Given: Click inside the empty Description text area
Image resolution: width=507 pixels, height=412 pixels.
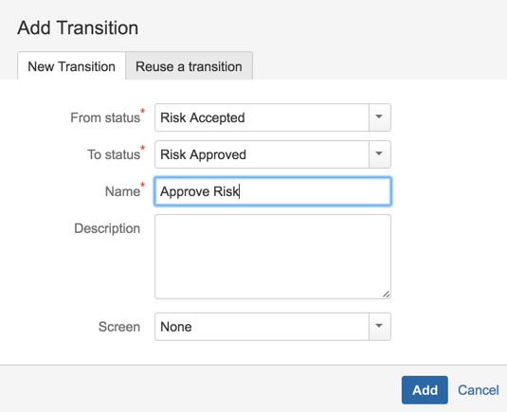Looking at the screenshot, I should (273, 257).
